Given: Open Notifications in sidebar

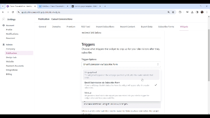Looking at the screenshot, I should 12,34.
